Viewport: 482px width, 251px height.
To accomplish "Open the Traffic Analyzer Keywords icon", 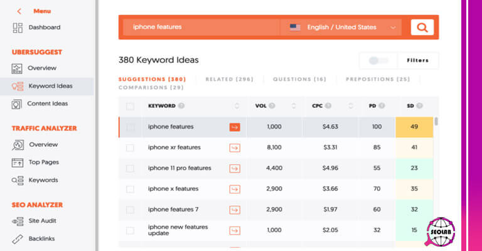I will pos(18,180).
